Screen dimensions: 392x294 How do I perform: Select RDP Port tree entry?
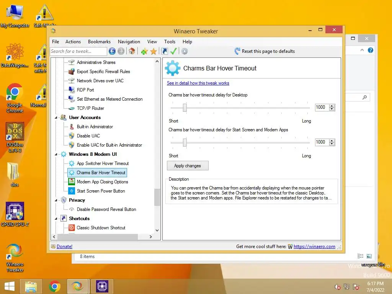(x=85, y=90)
